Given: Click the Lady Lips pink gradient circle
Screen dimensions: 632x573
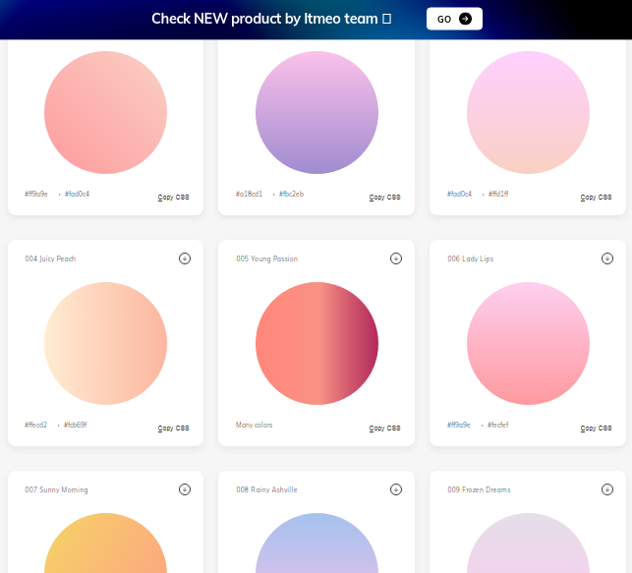Looking at the screenshot, I should click(x=528, y=343).
